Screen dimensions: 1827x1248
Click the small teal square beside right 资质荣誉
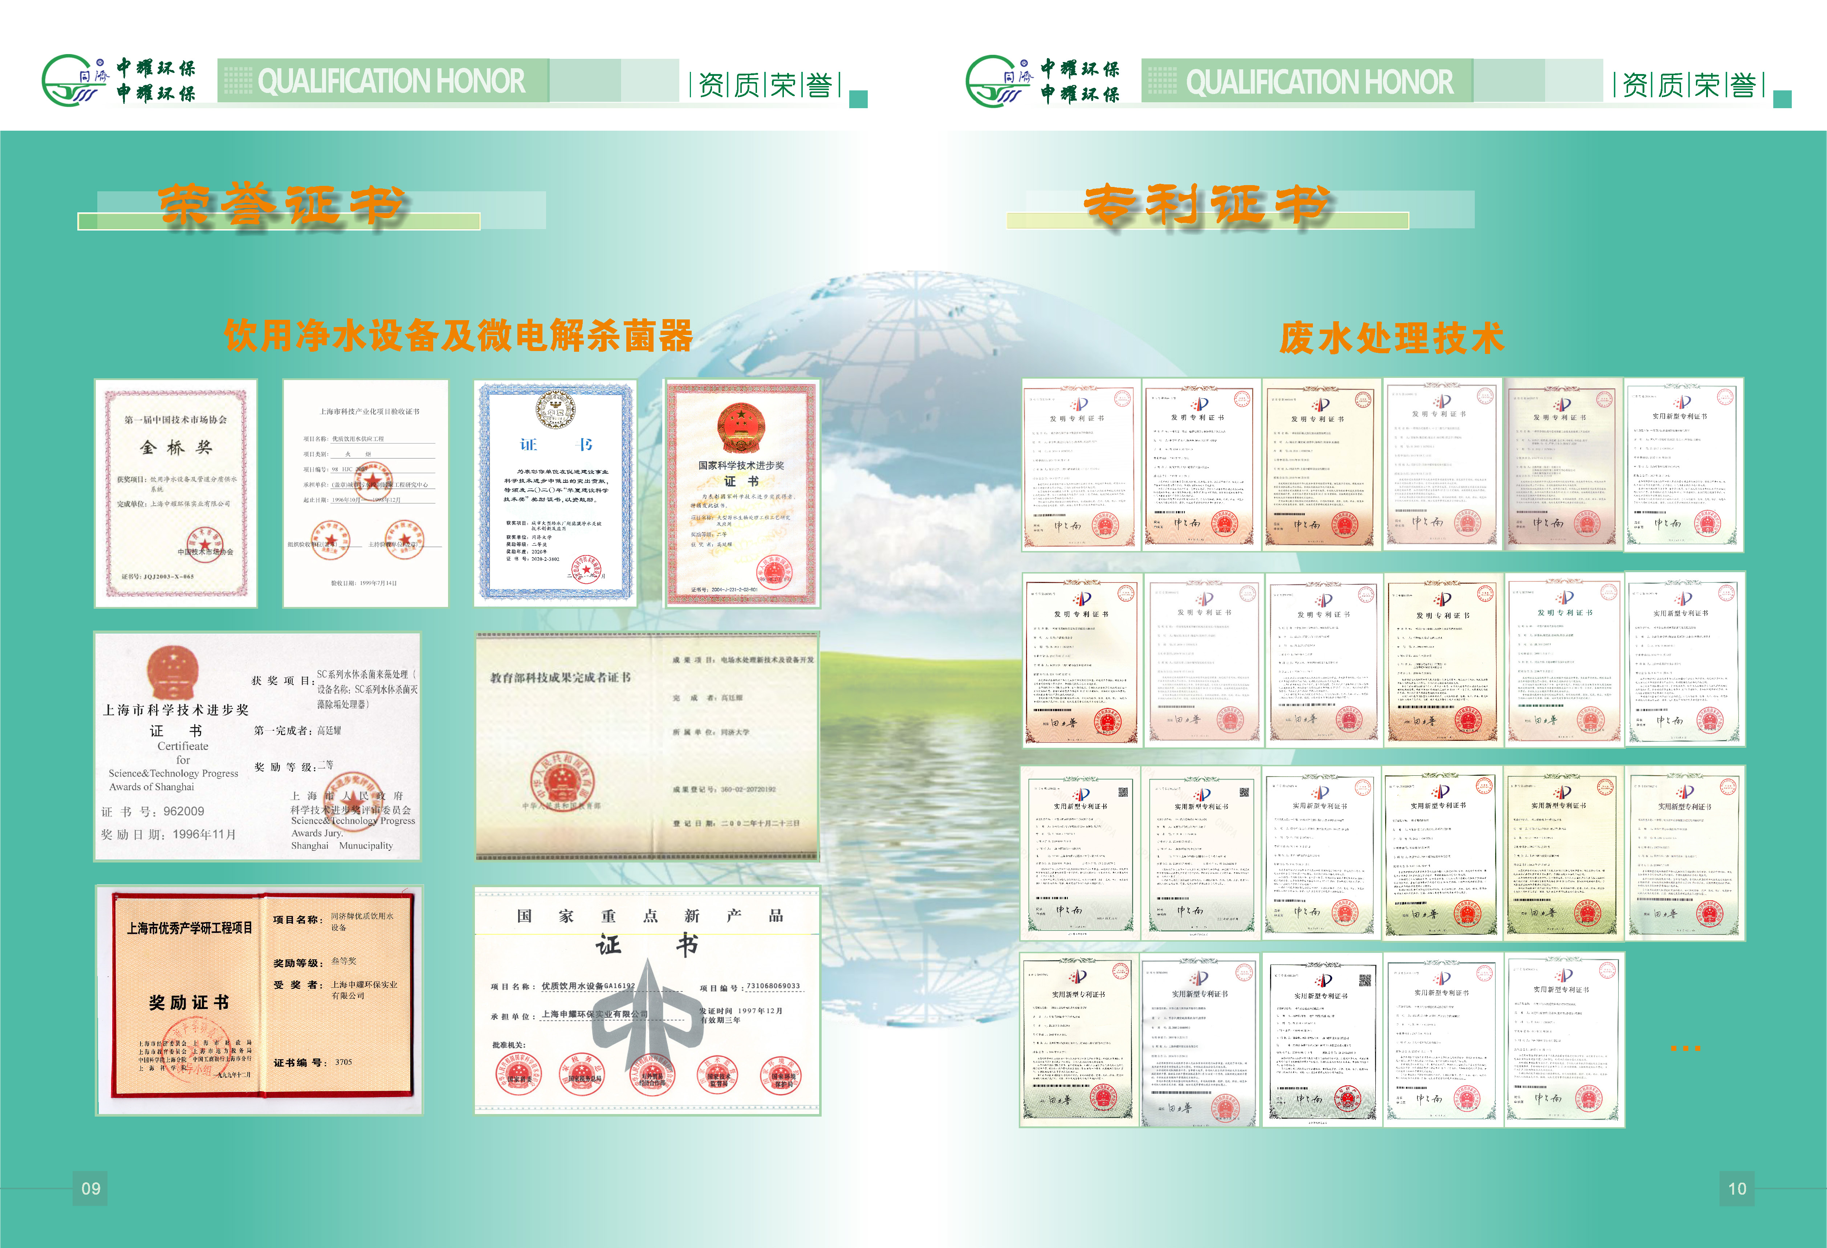[1782, 99]
